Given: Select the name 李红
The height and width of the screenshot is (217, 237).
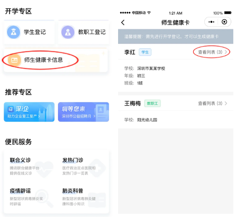Looking at the screenshot, I should 130,52.
